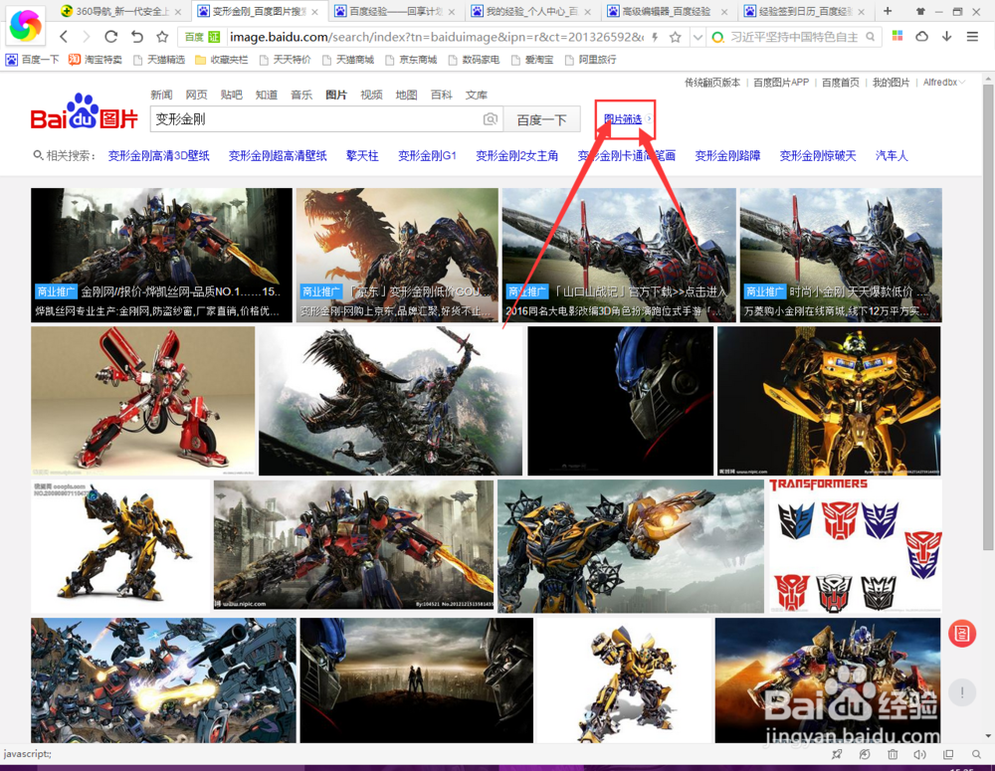The image size is (995, 771).
Task: Switch to the 高级编辑器_百度经验 tab
Action: click(669, 11)
